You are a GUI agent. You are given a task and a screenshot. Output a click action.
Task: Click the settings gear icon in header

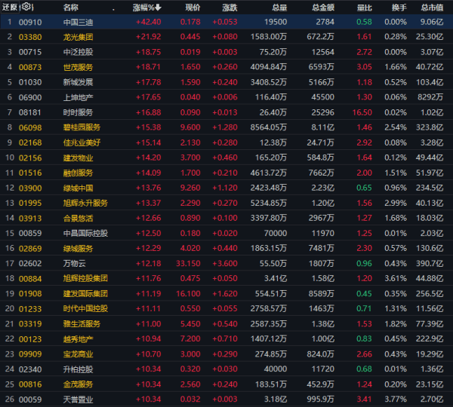tap(24, 8)
